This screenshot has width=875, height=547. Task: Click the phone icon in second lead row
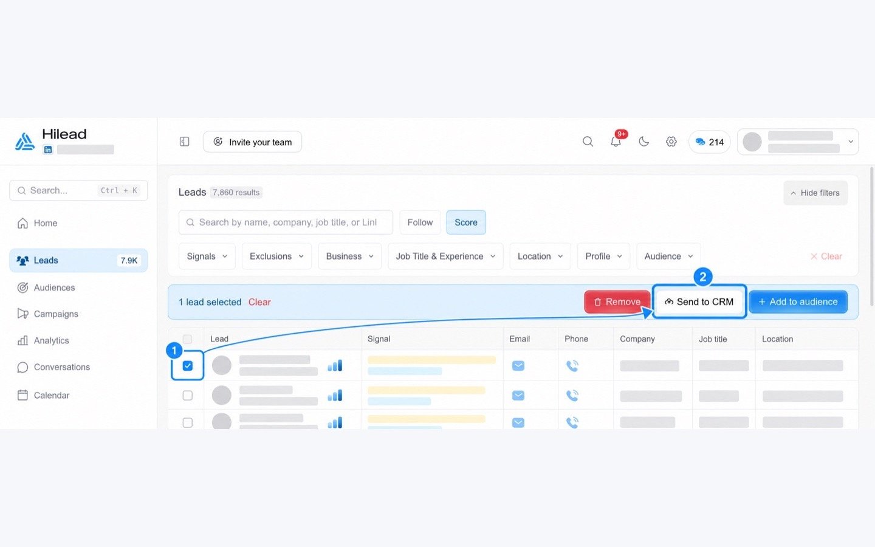(572, 396)
